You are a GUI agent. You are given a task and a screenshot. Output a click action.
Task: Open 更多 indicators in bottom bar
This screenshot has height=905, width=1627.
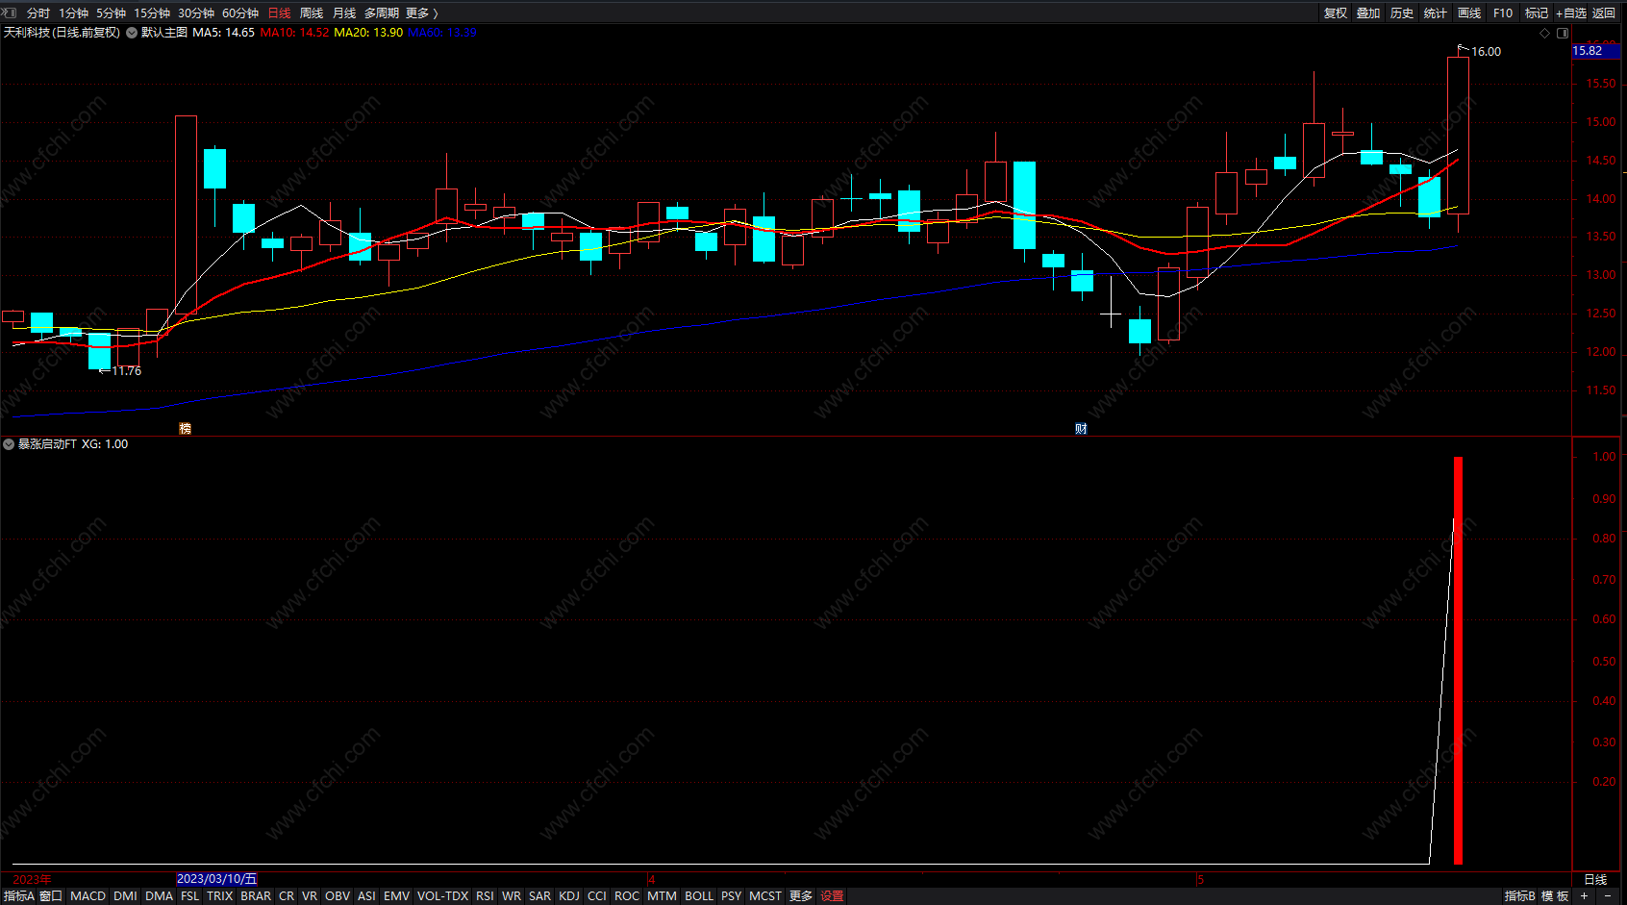(x=801, y=896)
